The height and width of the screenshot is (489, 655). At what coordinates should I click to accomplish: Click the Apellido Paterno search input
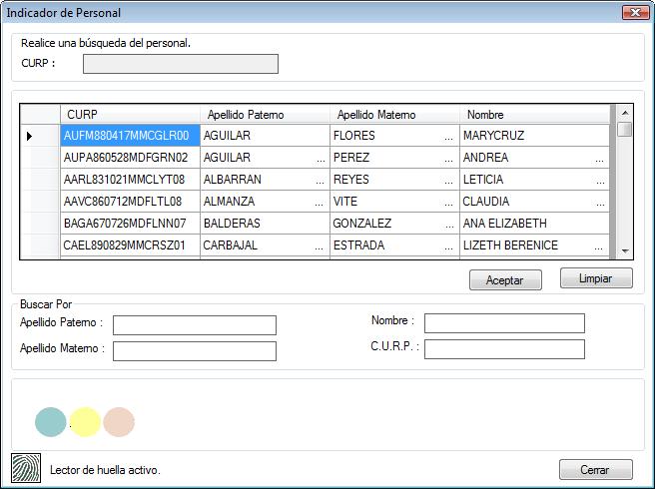[195, 325]
